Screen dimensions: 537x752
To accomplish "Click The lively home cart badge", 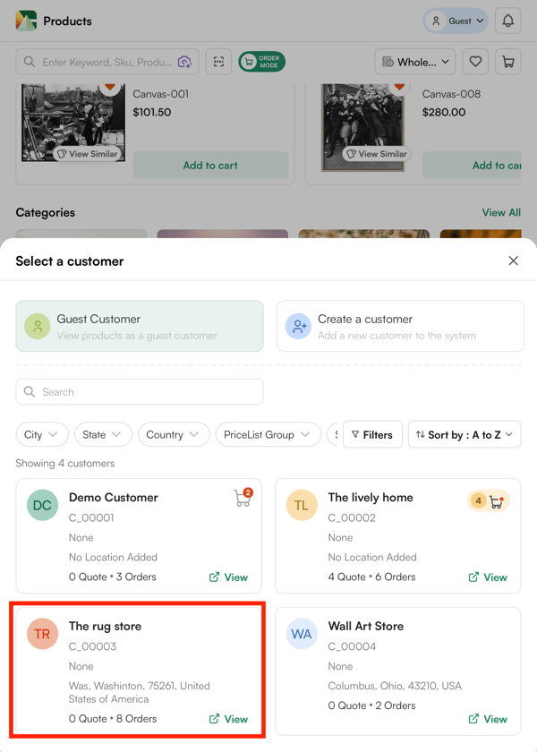I will tap(489, 501).
